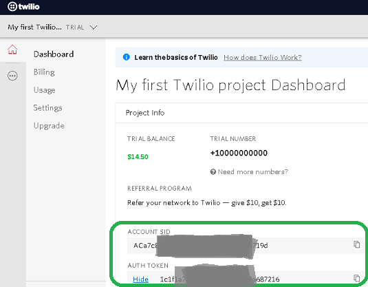
Task: Click the My first Twilio project Dashboard heading
Action: pyautogui.click(x=230, y=85)
